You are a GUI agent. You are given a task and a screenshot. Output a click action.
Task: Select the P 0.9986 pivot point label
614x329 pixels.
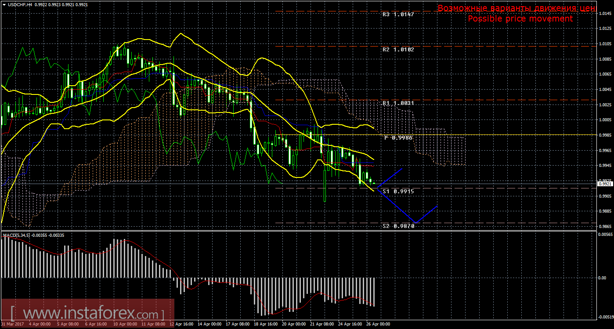pyautogui.click(x=398, y=137)
